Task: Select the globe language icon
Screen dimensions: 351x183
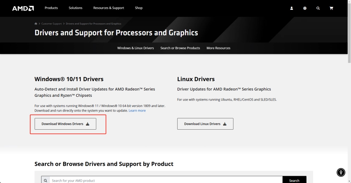Action: [x=305, y=8]
